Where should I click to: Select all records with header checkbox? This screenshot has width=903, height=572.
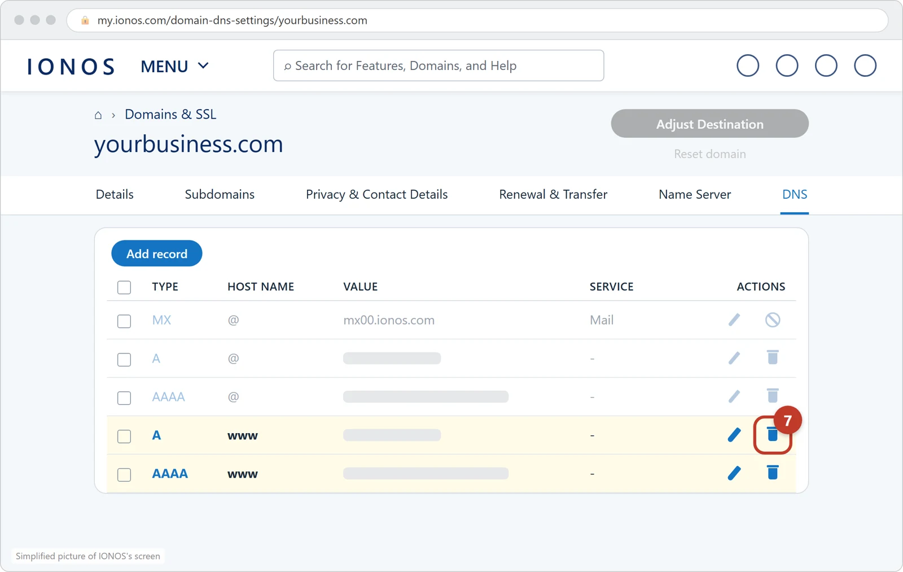click(x=124, y=287)
